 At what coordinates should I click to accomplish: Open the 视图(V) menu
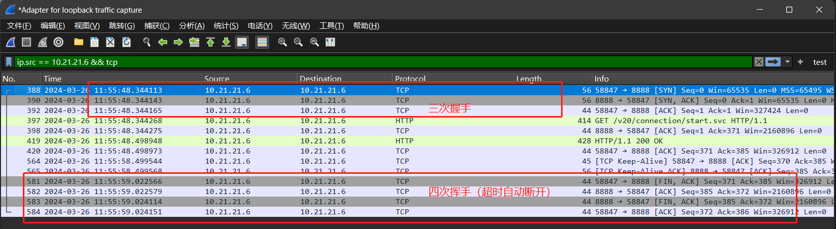(87, 26)
